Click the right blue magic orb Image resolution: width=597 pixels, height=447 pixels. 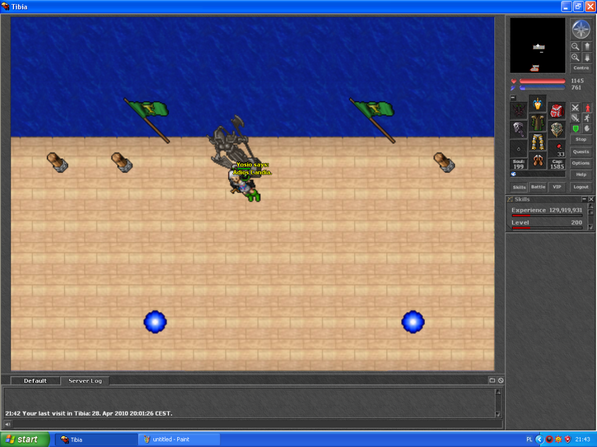click(x=413, y=322)
